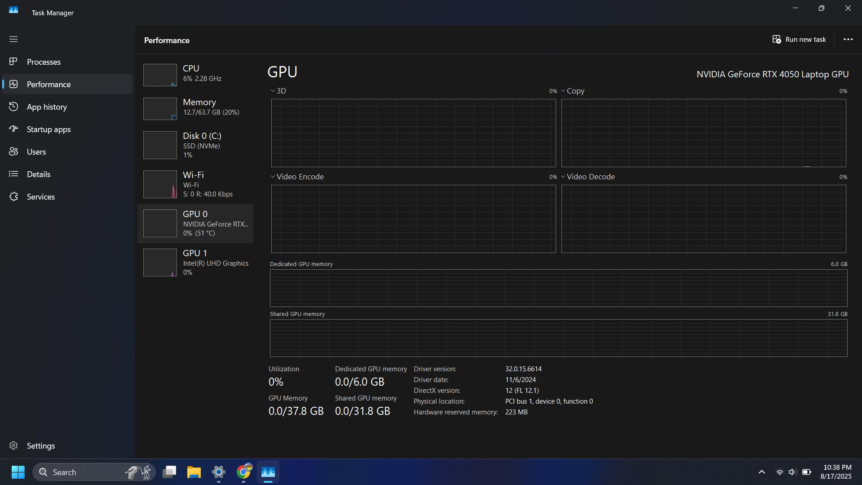Viewport: 862px width, 485px height.
Task: Click the Startup apps gauge icon
Action: [13, 129]
